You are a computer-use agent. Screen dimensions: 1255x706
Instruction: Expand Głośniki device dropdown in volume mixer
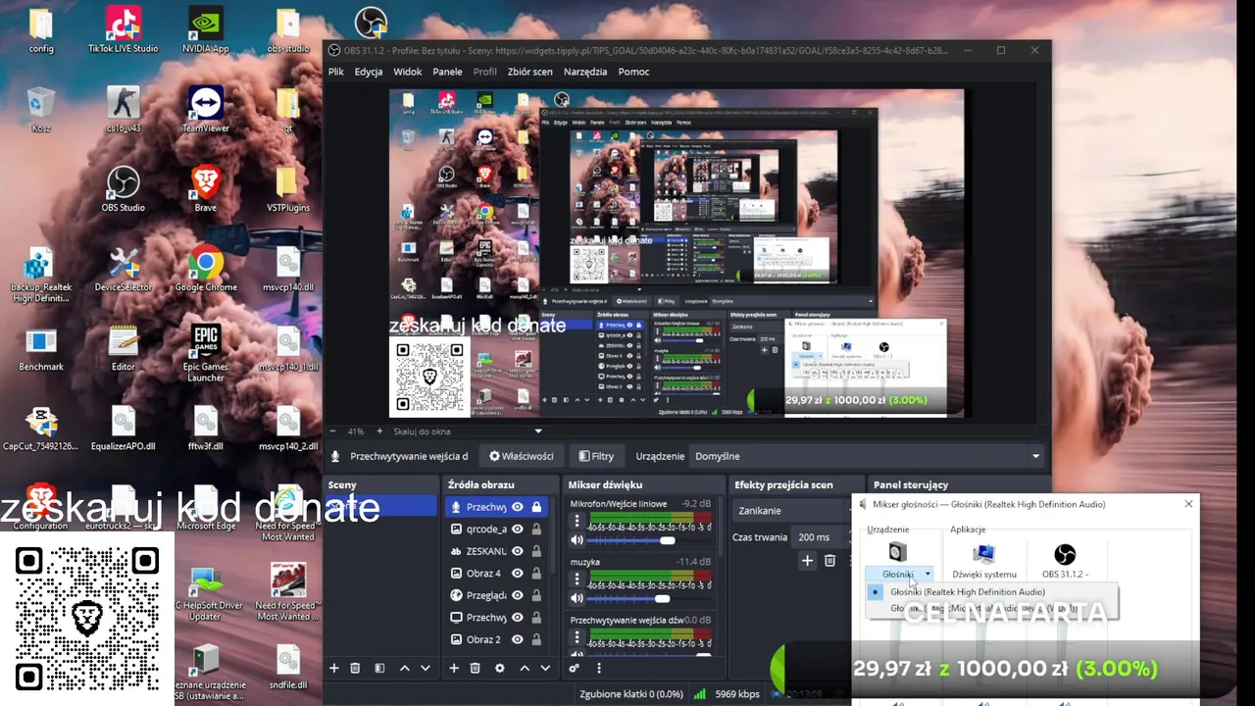point(927,575)
